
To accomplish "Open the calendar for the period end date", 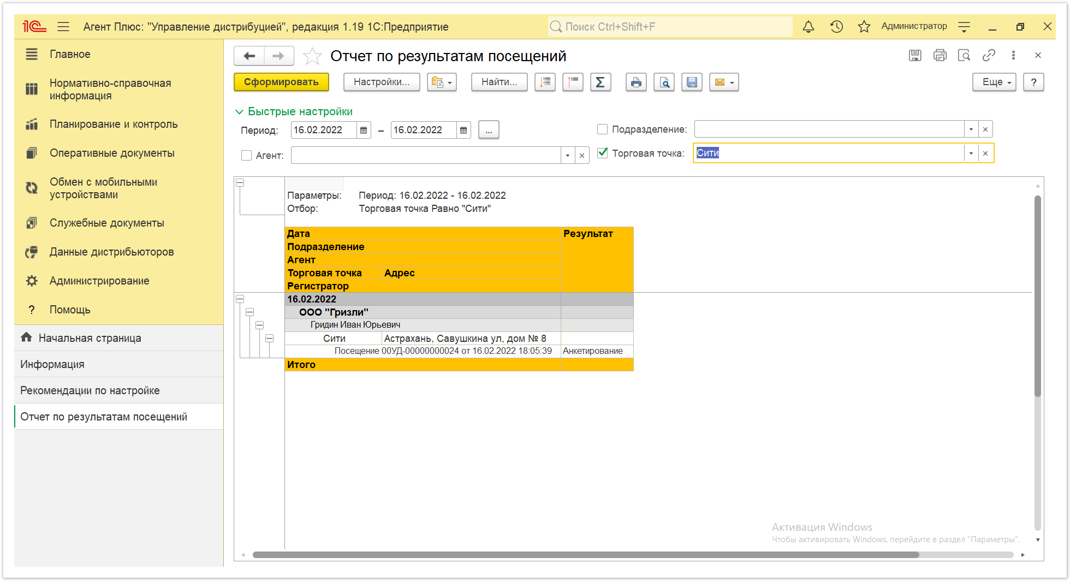I will pyautogui.click(x=463, y=130).
